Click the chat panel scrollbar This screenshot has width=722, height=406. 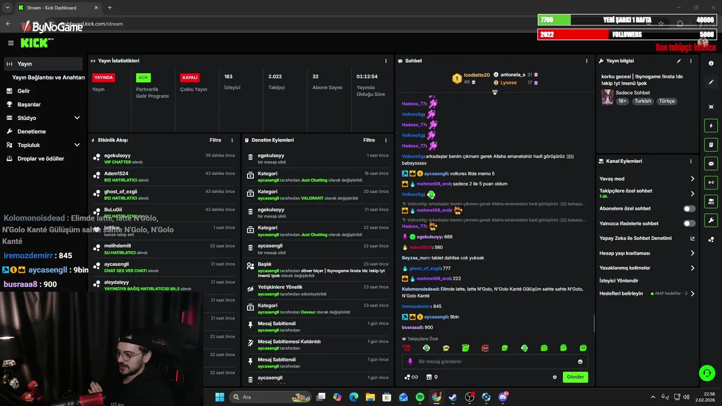point(593,324)
